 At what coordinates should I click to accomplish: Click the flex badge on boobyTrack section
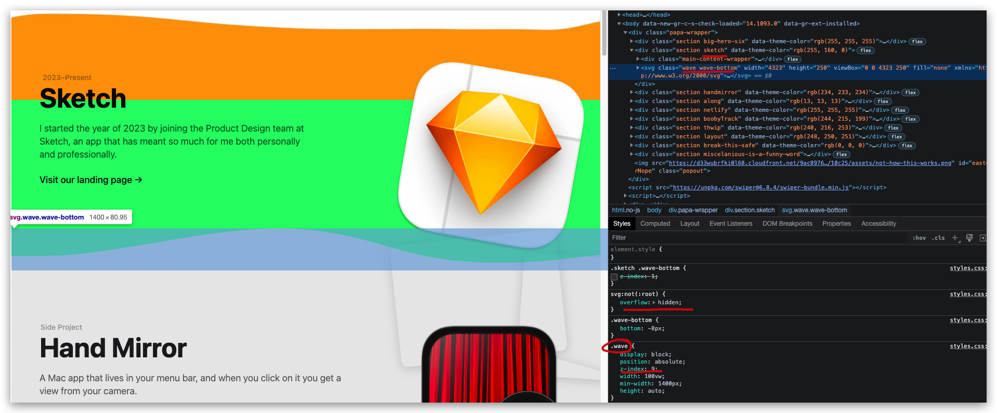pos(910,119)
